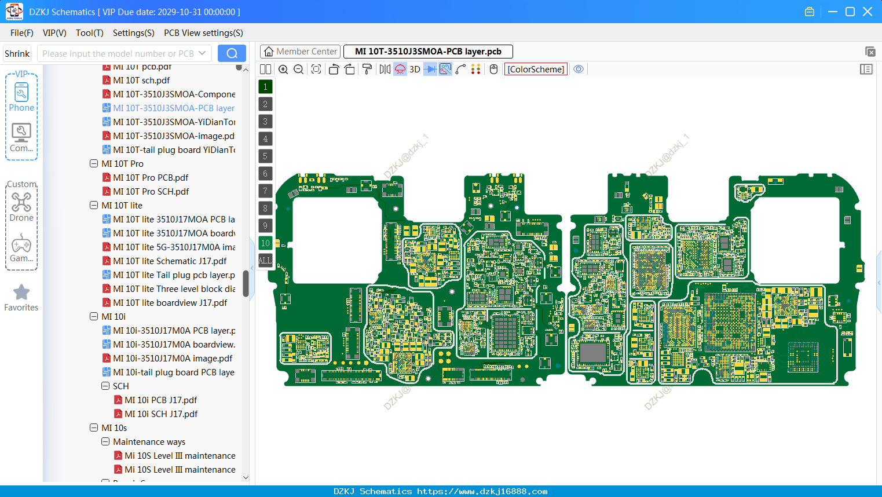Viewport: 882px width, 497px height.
Task: Open the Game console category
Action: pos(21,248)
